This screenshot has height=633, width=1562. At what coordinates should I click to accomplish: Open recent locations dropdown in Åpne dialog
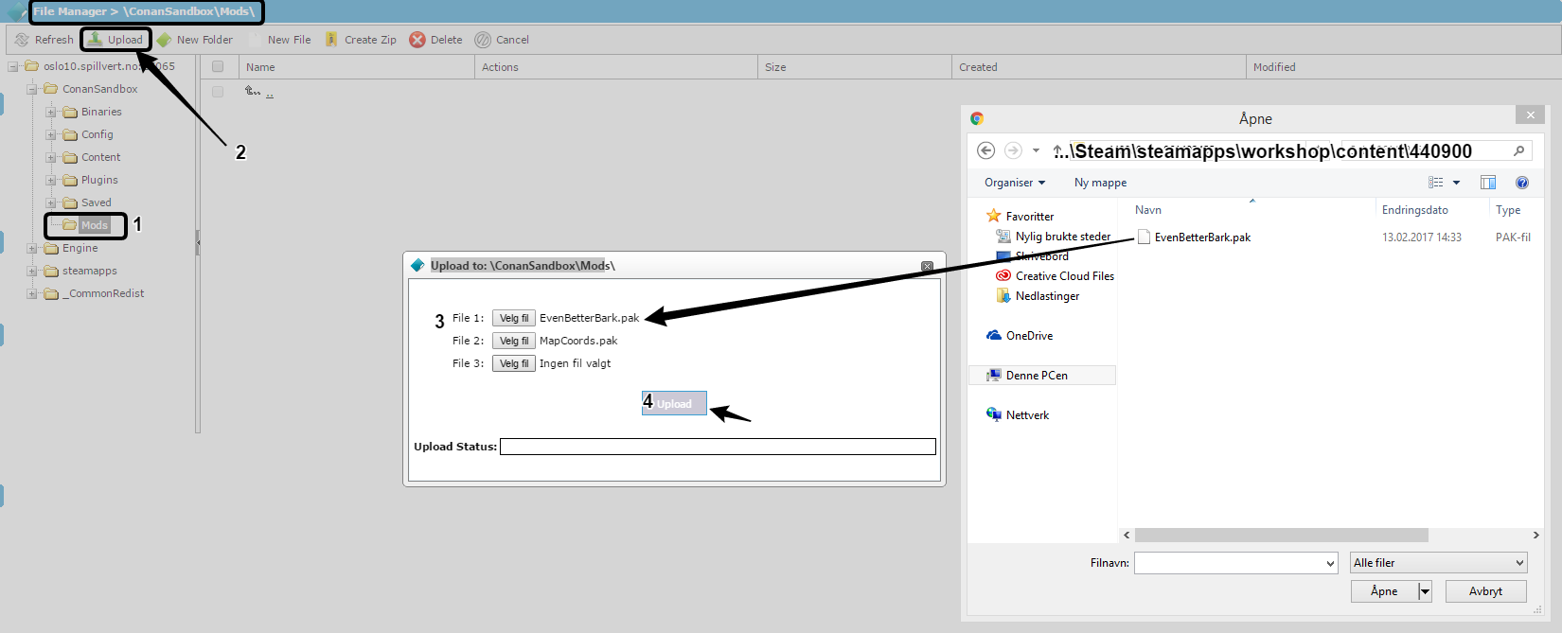click(1036, 150)
